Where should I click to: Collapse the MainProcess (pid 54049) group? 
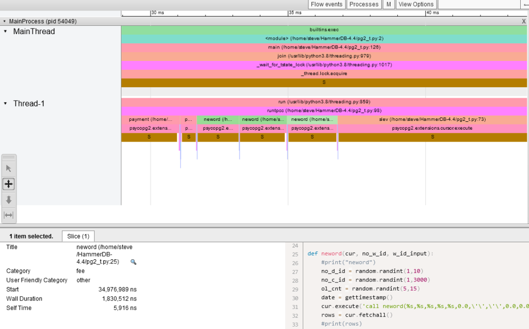pos(4,21)
